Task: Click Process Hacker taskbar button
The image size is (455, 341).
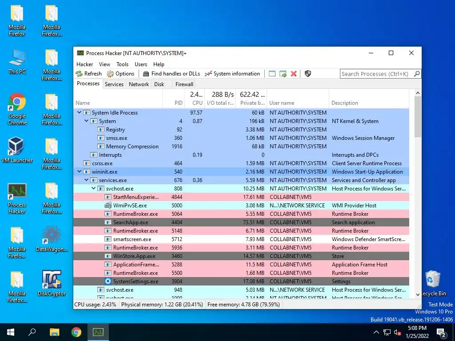Action: [x=98, y=332]
